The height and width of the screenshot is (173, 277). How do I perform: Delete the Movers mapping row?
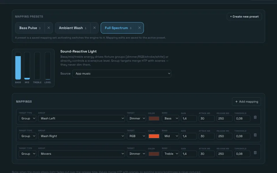pyautogui.click(x=255, y=153)
